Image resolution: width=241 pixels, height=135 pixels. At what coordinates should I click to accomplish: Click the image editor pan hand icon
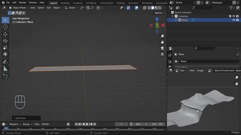236,84
